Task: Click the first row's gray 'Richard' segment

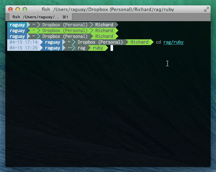Action: (x=104, y=25)
